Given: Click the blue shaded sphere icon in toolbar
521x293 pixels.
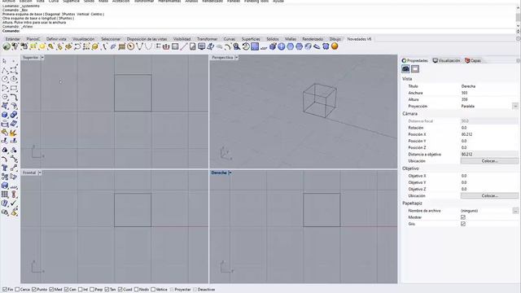Looking at the screenshot, I should [x=282, y=46].
